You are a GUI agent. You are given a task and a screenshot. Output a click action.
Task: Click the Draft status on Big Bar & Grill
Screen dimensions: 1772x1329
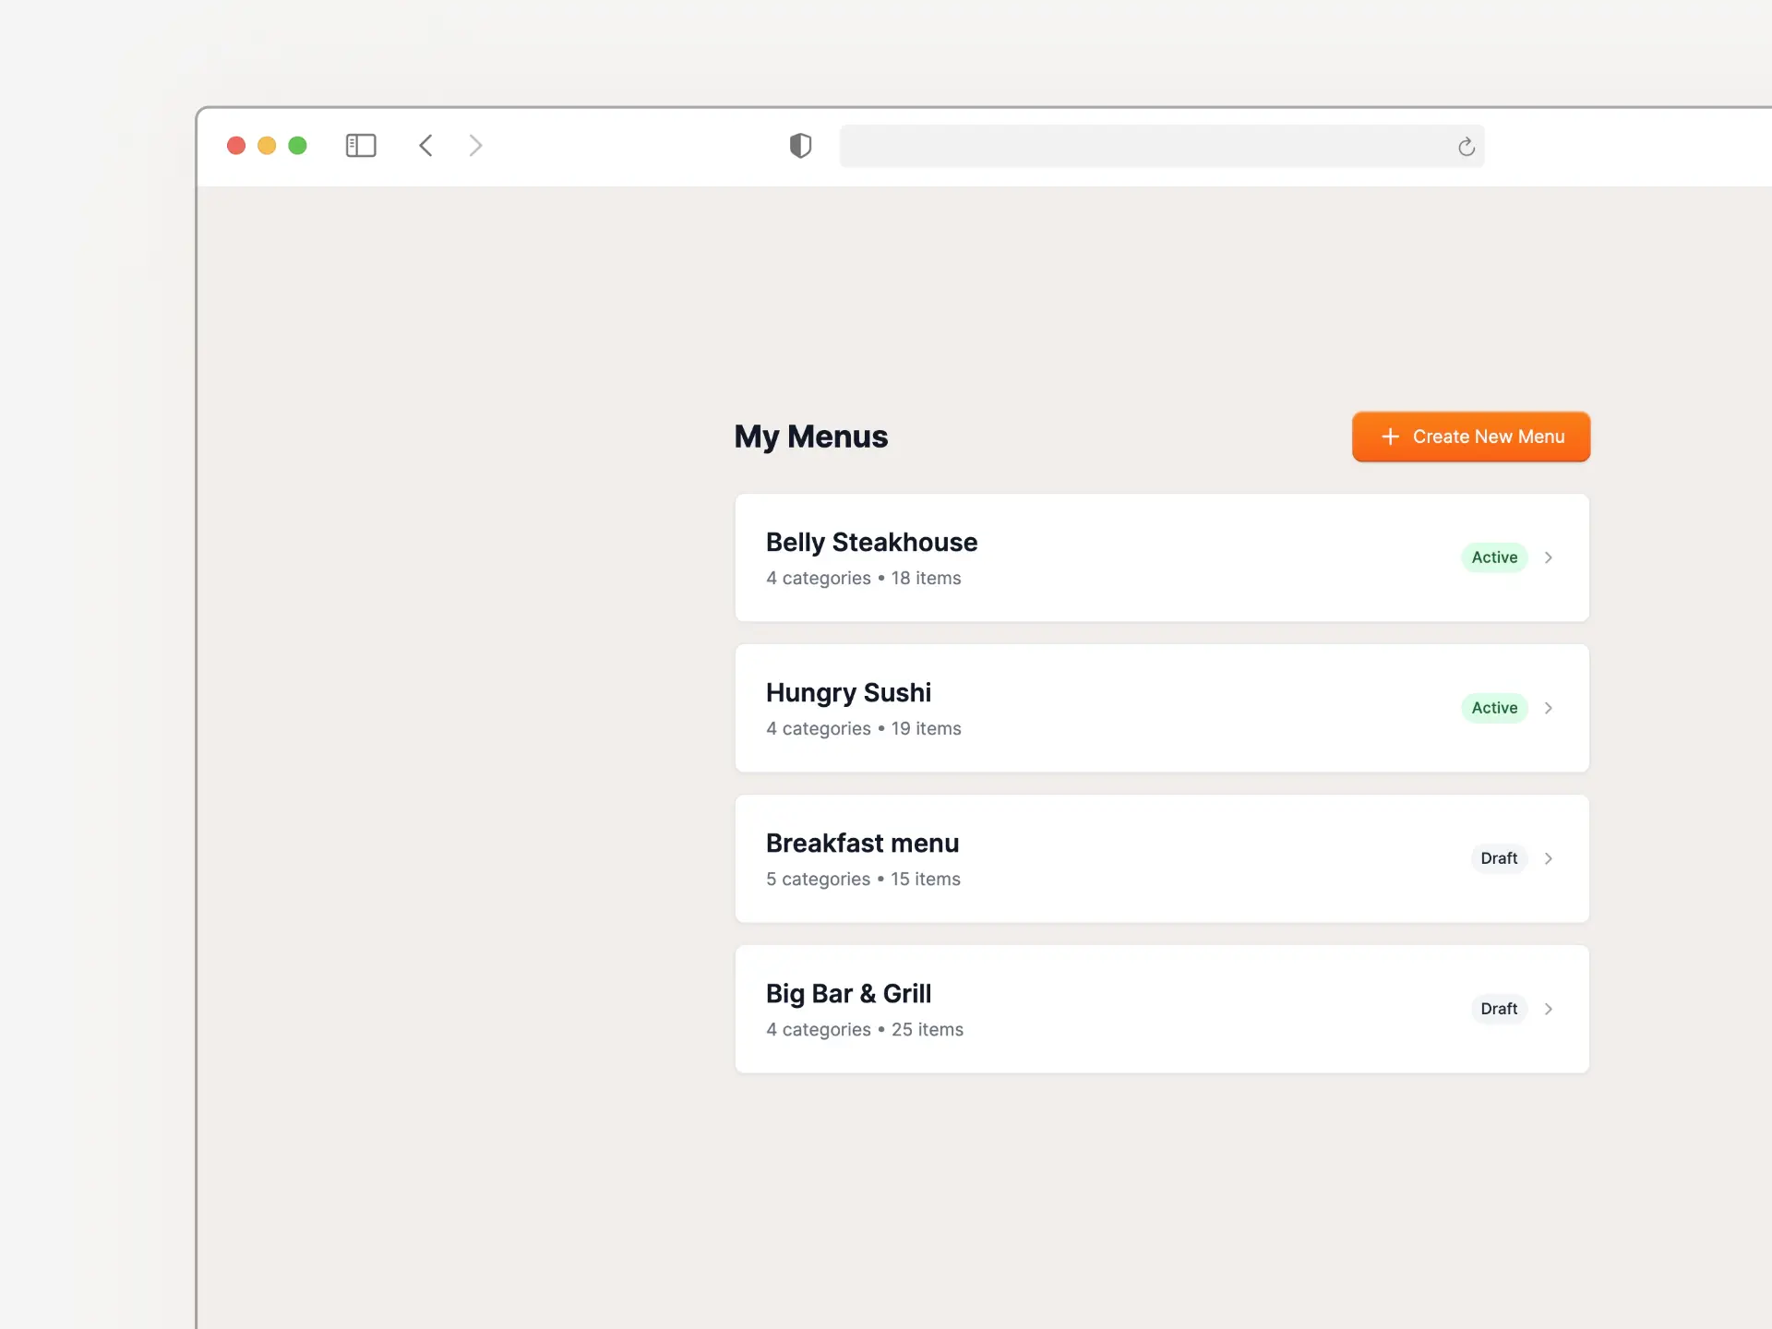click(x=1499, y=1008)
